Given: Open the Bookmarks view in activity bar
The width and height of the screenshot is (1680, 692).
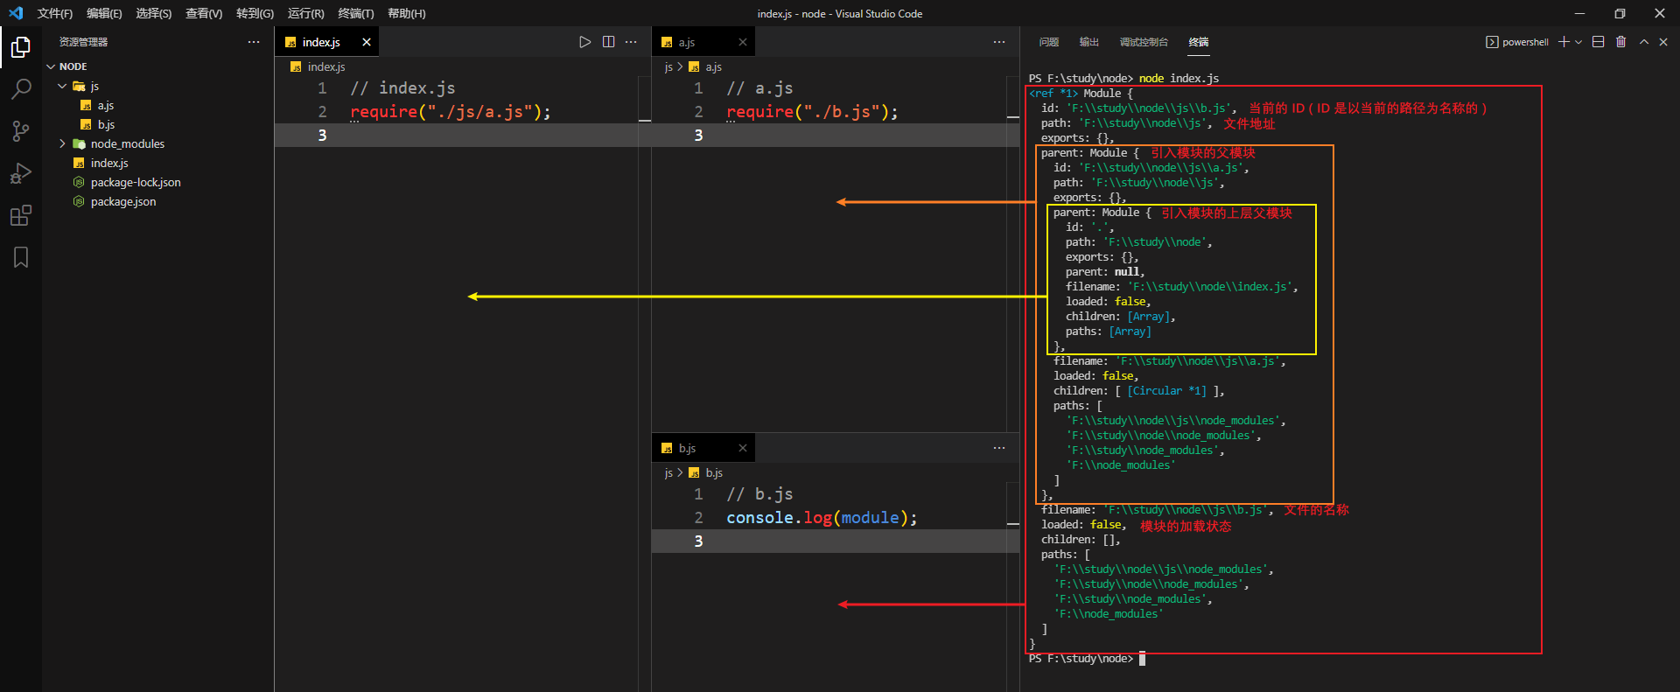Looking at the screenshot, I should [x=21, y=257].
